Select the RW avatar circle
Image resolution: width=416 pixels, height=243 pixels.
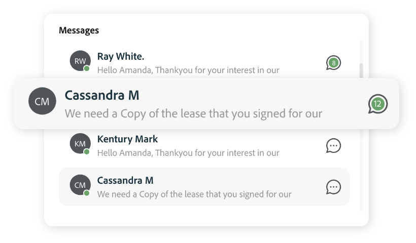tap(80, 61)
